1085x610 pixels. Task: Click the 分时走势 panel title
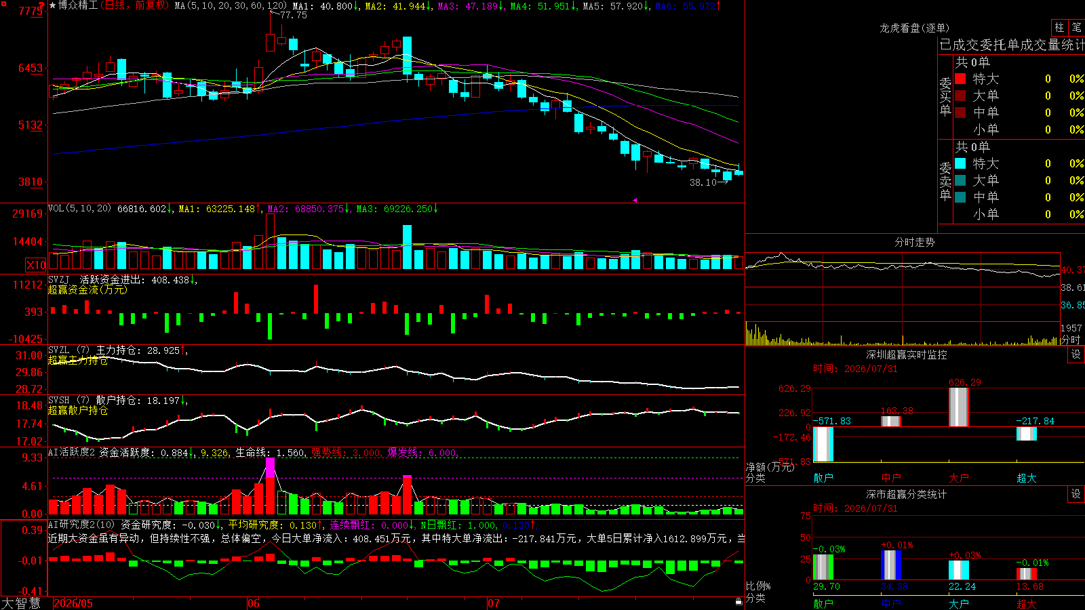coord(915,242)
